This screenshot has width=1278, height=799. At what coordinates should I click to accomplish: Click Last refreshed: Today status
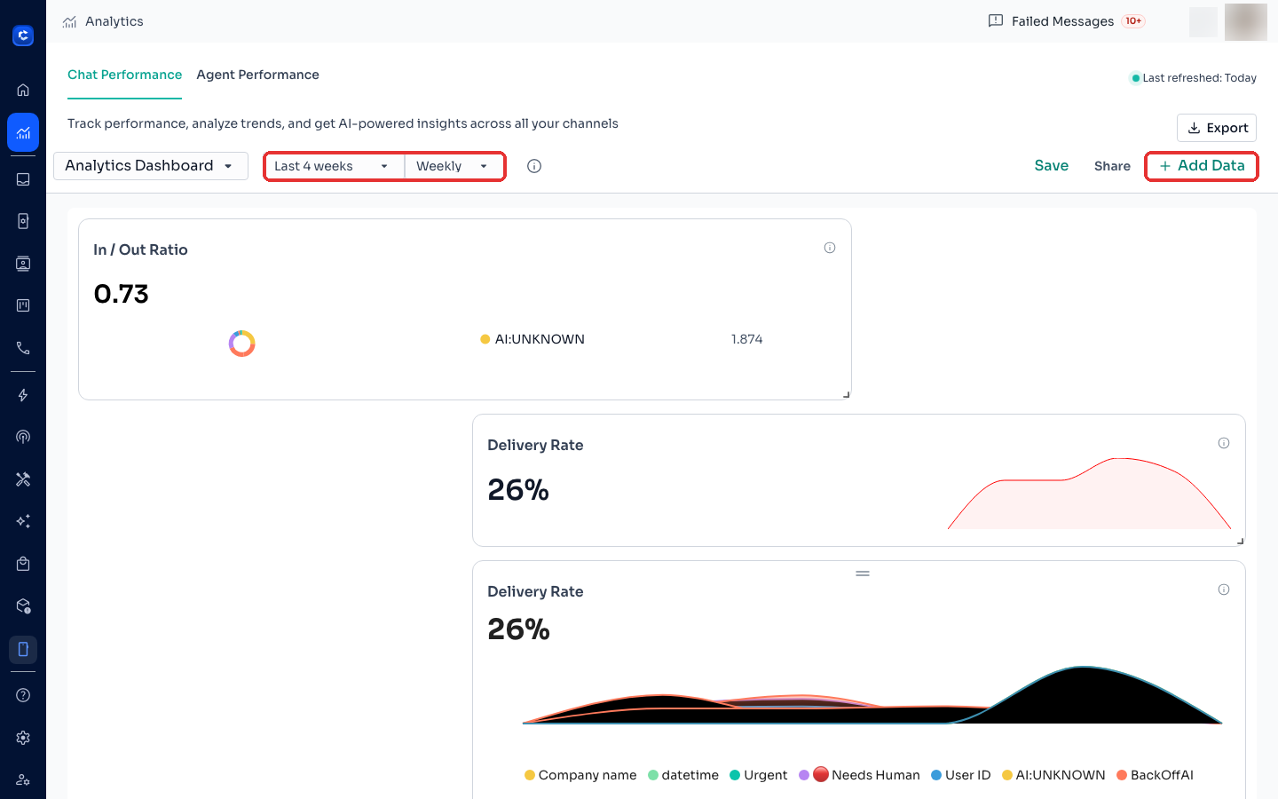pyautogui.click(x=1194, y=78)
